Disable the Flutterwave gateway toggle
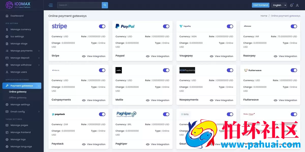305x152 pixels. point(294,70)
